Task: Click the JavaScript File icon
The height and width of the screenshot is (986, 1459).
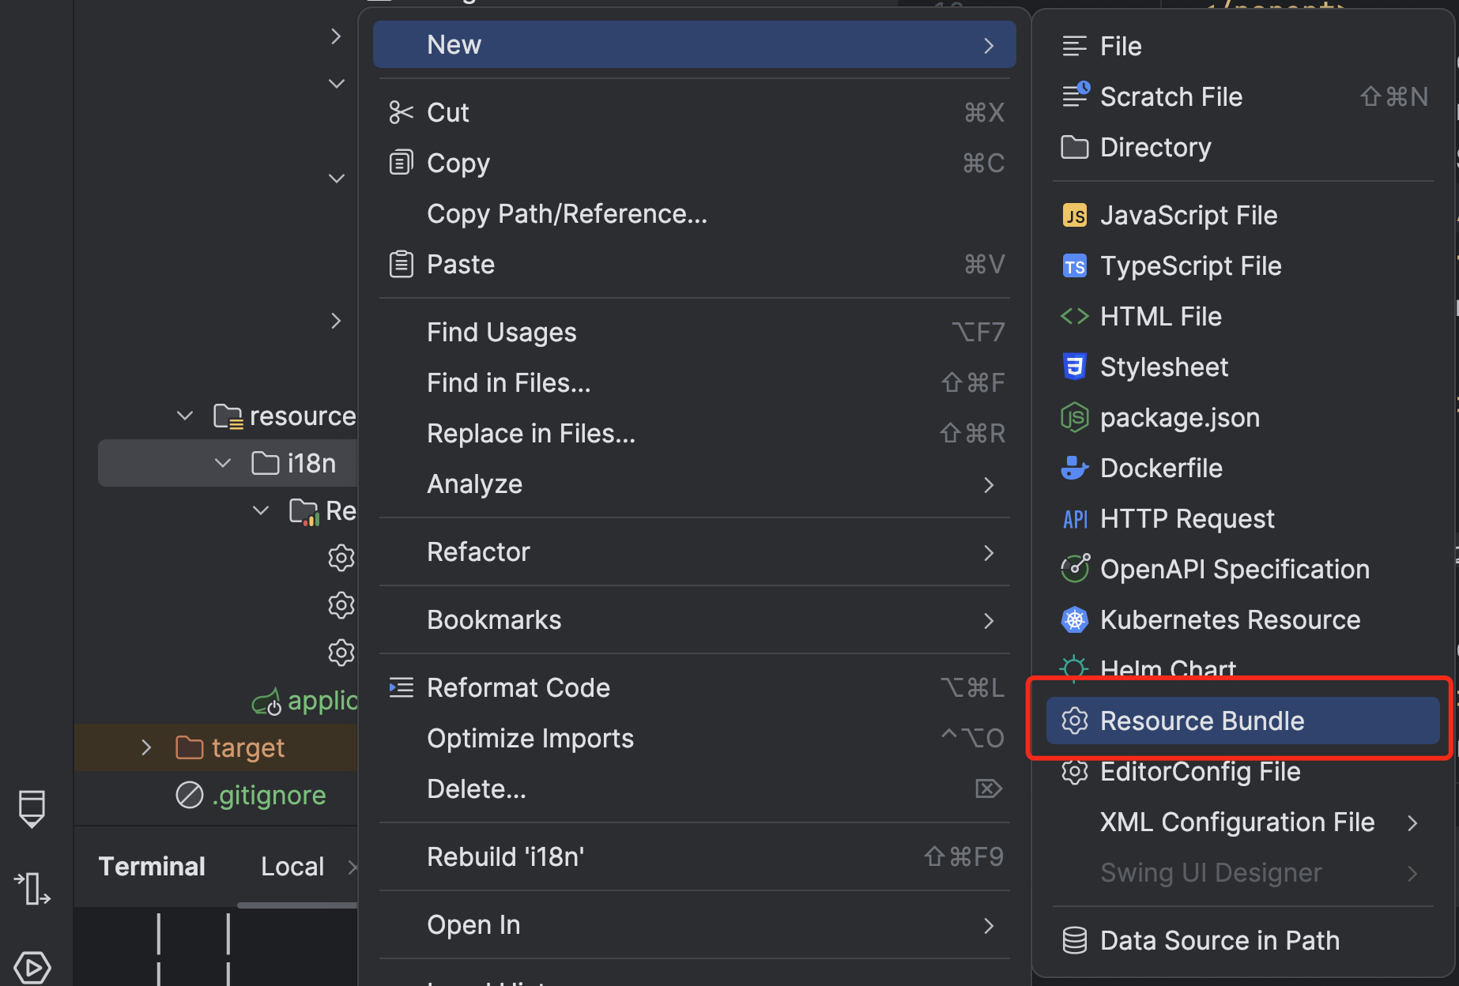Action: (1074, 216)
